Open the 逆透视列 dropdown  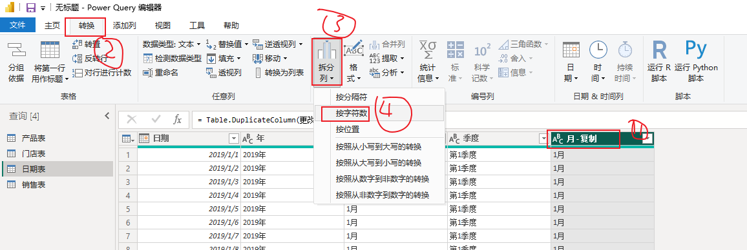(277, 44)
